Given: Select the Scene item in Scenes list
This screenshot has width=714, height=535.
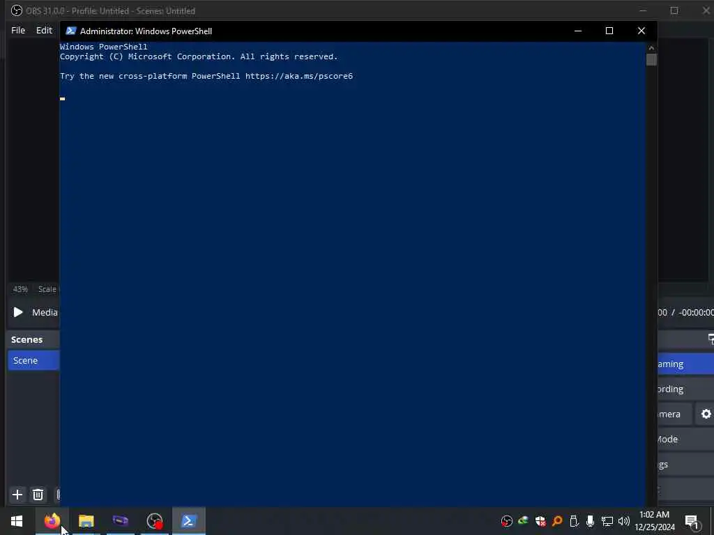Looking at the screenshot, I should 33,360.
